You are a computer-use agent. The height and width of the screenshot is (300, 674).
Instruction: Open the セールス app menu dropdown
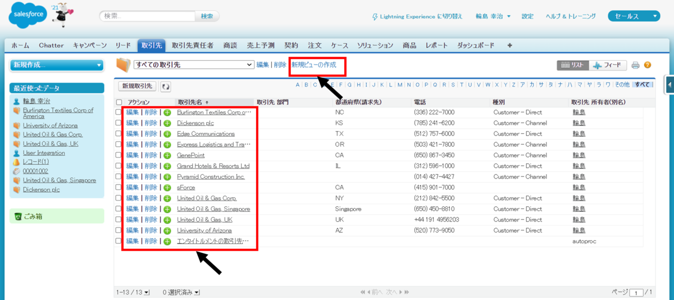634,16
